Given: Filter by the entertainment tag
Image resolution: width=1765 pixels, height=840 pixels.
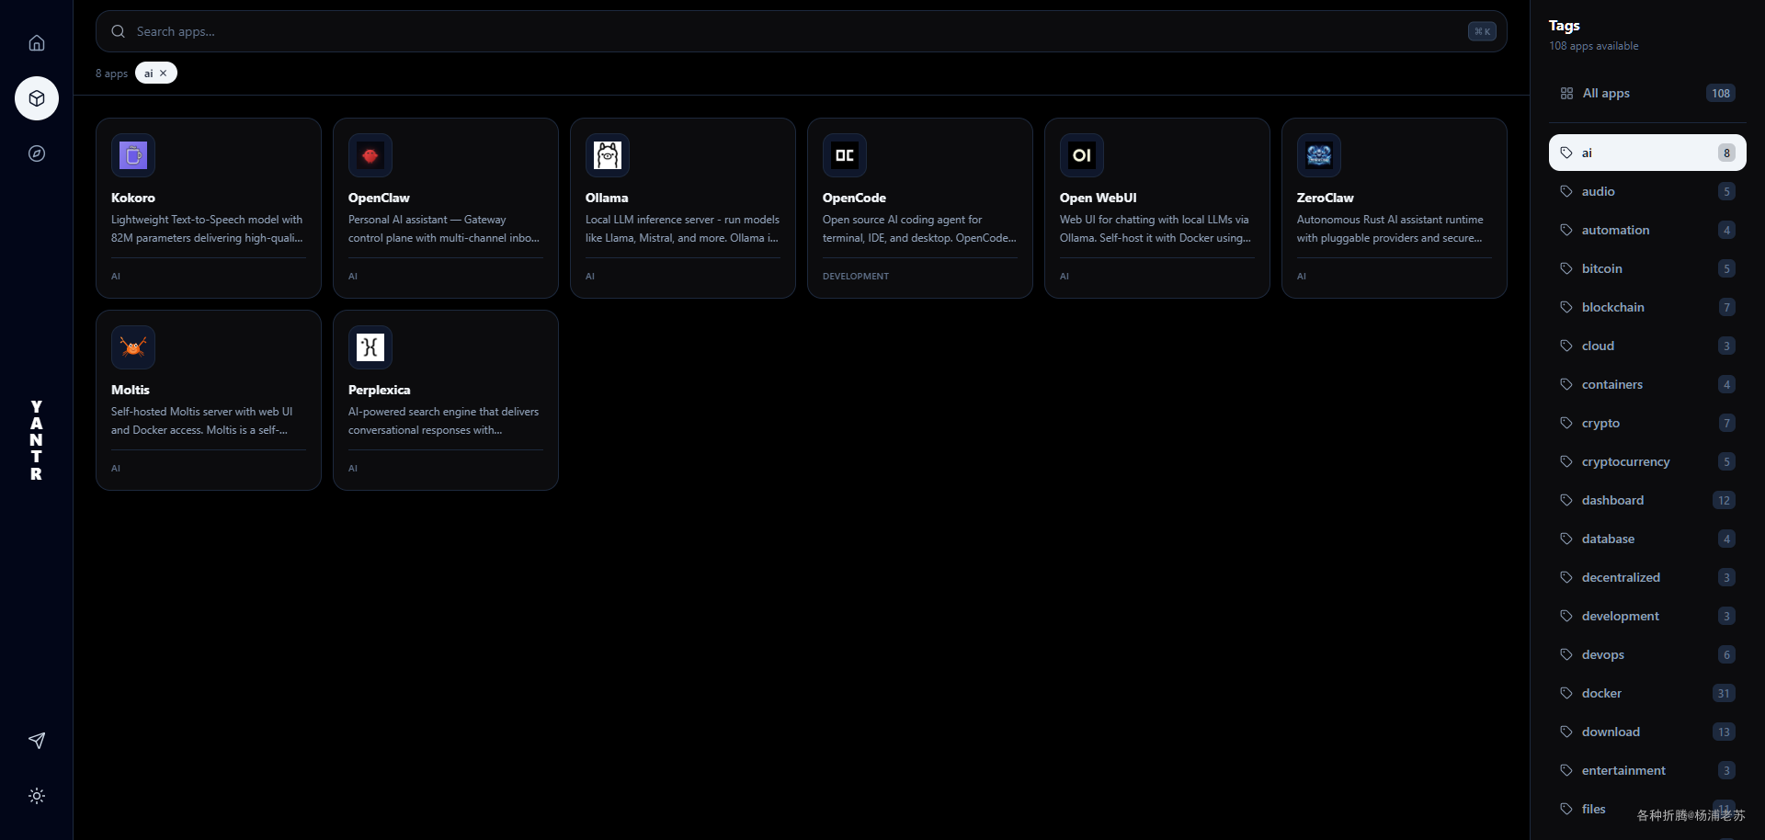Looking at the screenshot, I should pos(1647,770).
